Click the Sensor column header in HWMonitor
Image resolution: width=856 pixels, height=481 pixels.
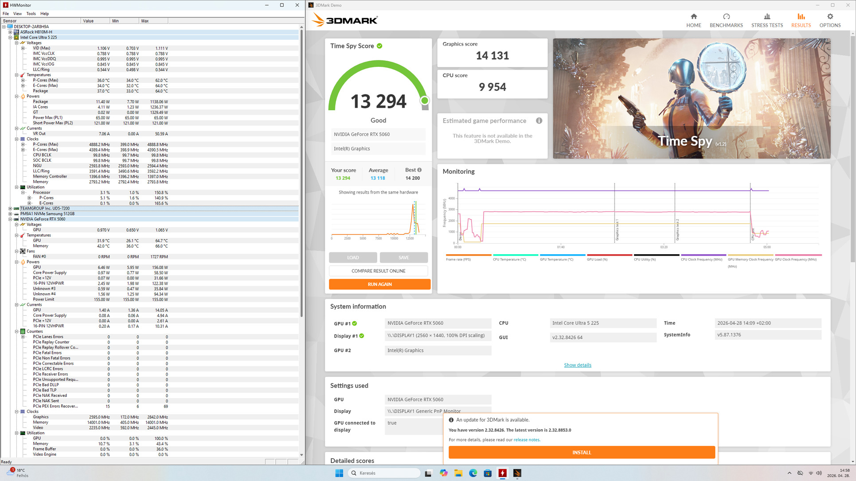[x=41, y=21]
